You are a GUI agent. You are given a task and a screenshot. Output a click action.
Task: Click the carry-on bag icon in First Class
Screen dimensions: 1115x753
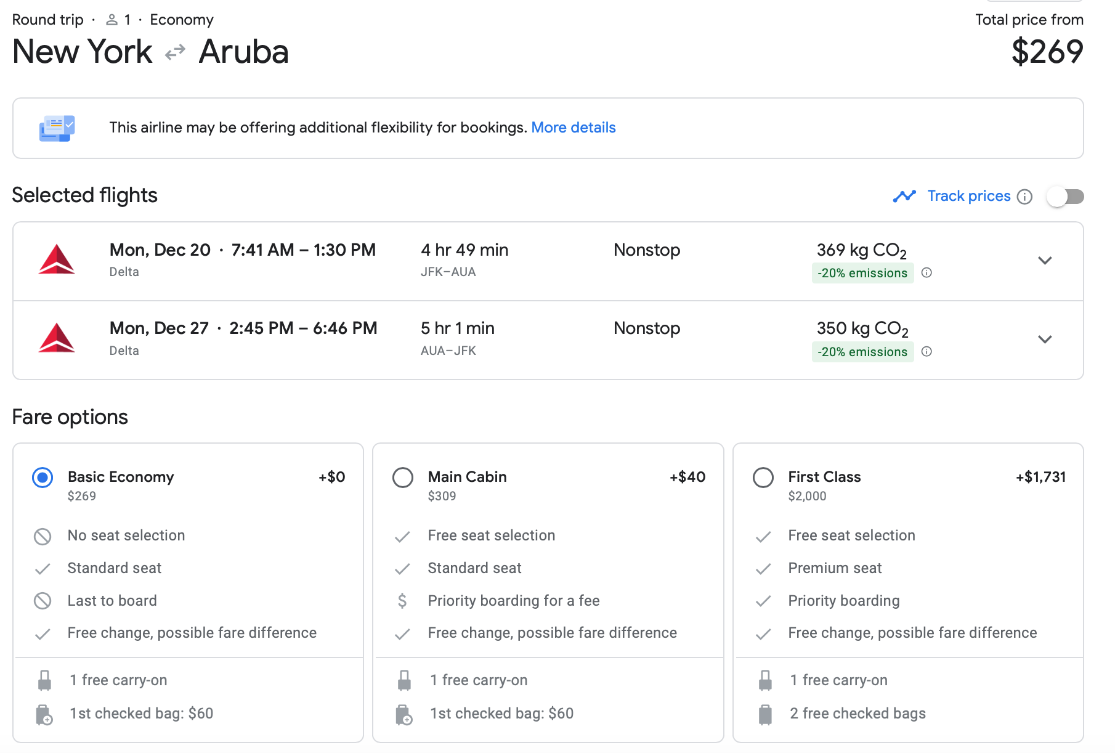765,680
